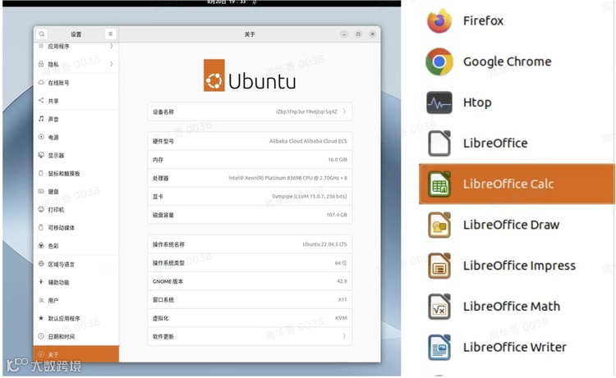Minimize the Settings window

(x=344, y=34)
